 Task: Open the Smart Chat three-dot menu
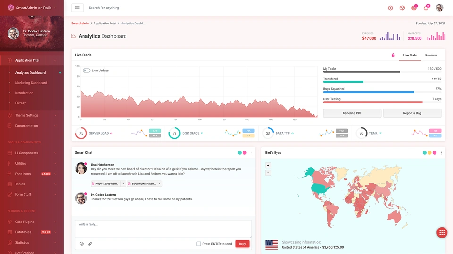252,153
